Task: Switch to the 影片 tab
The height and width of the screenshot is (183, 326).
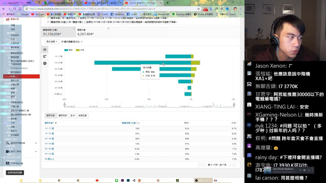Action: click(x=73, y=115)
